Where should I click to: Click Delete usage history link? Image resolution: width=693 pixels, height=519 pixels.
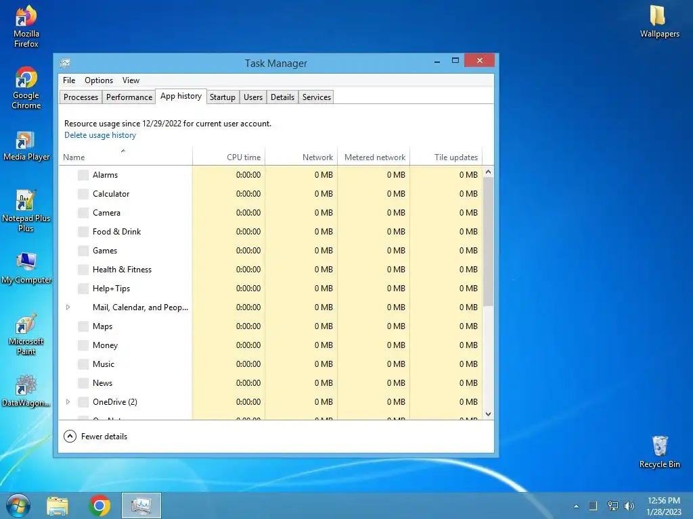[100, 135]
